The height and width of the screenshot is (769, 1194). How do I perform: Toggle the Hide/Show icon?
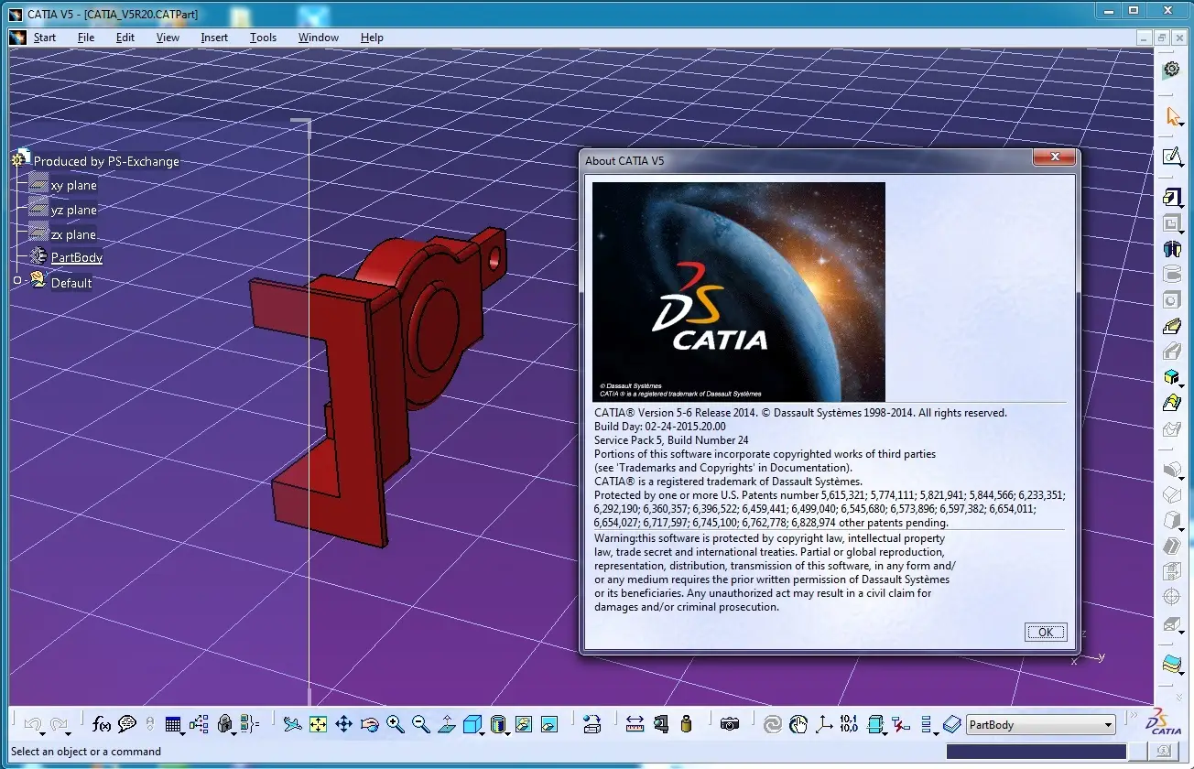[524, 724]
